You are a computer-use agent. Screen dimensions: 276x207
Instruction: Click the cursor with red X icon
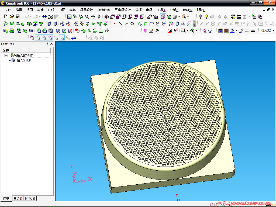[x=176, y=31]
